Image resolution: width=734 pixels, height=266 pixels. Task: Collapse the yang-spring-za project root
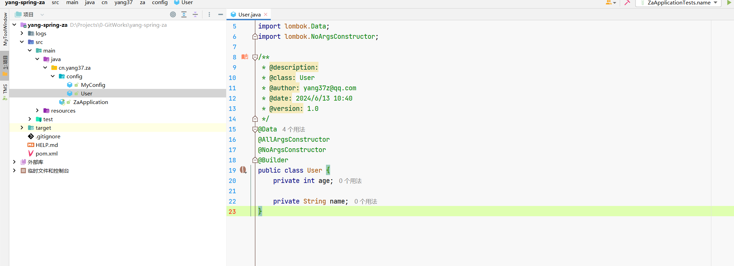[x=14, y=25]
